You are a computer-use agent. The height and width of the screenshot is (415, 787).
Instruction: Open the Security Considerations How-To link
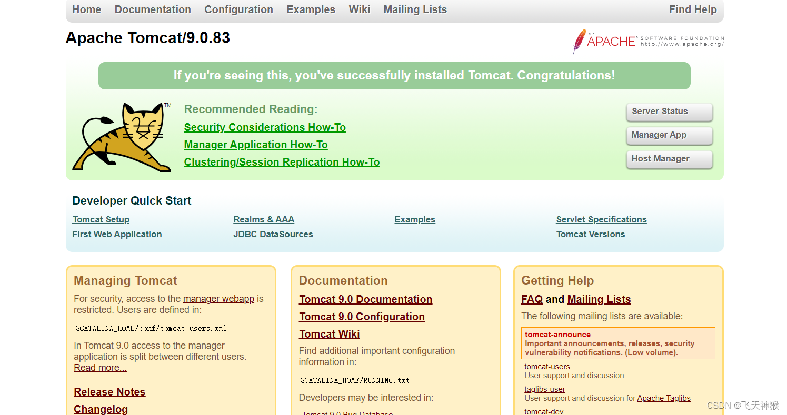pyautogui.click(x=265, y=127)
